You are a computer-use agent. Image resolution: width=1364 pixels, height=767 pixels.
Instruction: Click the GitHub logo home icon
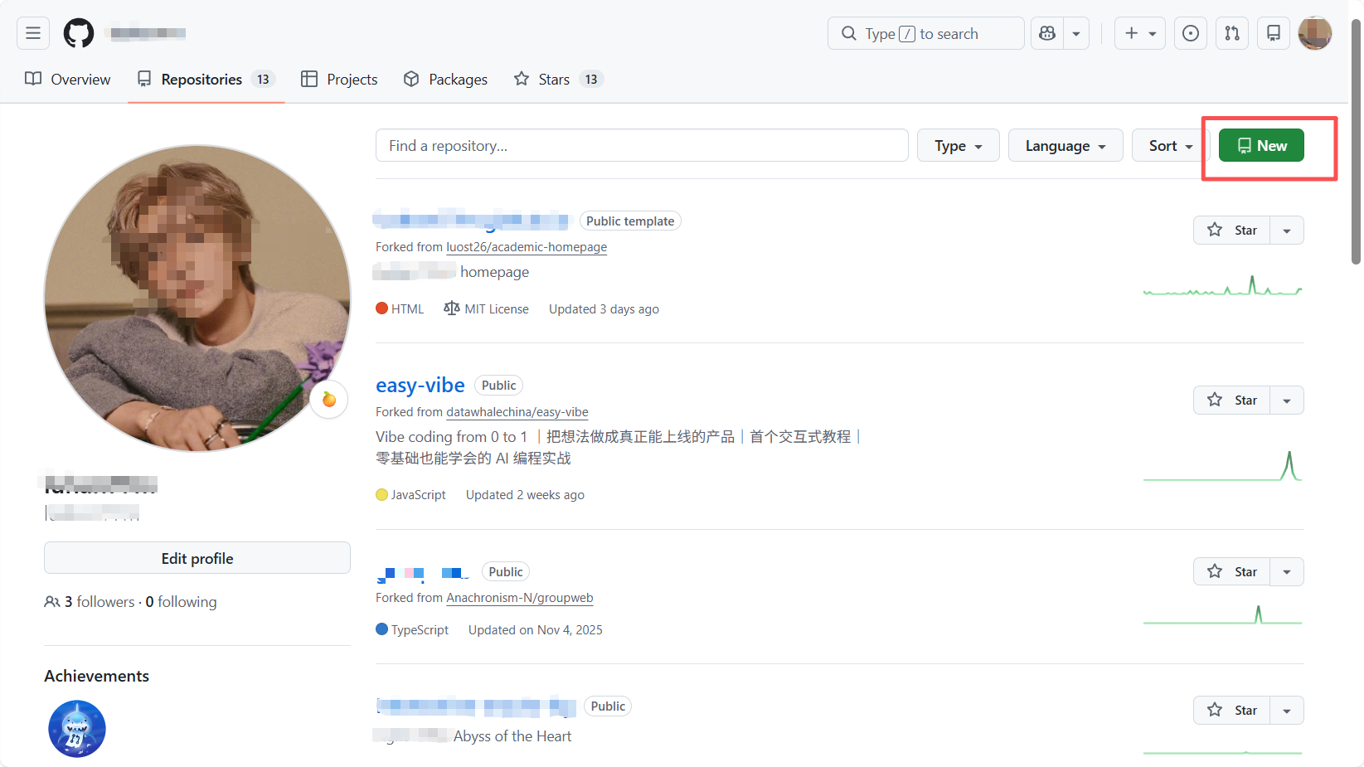79,33
